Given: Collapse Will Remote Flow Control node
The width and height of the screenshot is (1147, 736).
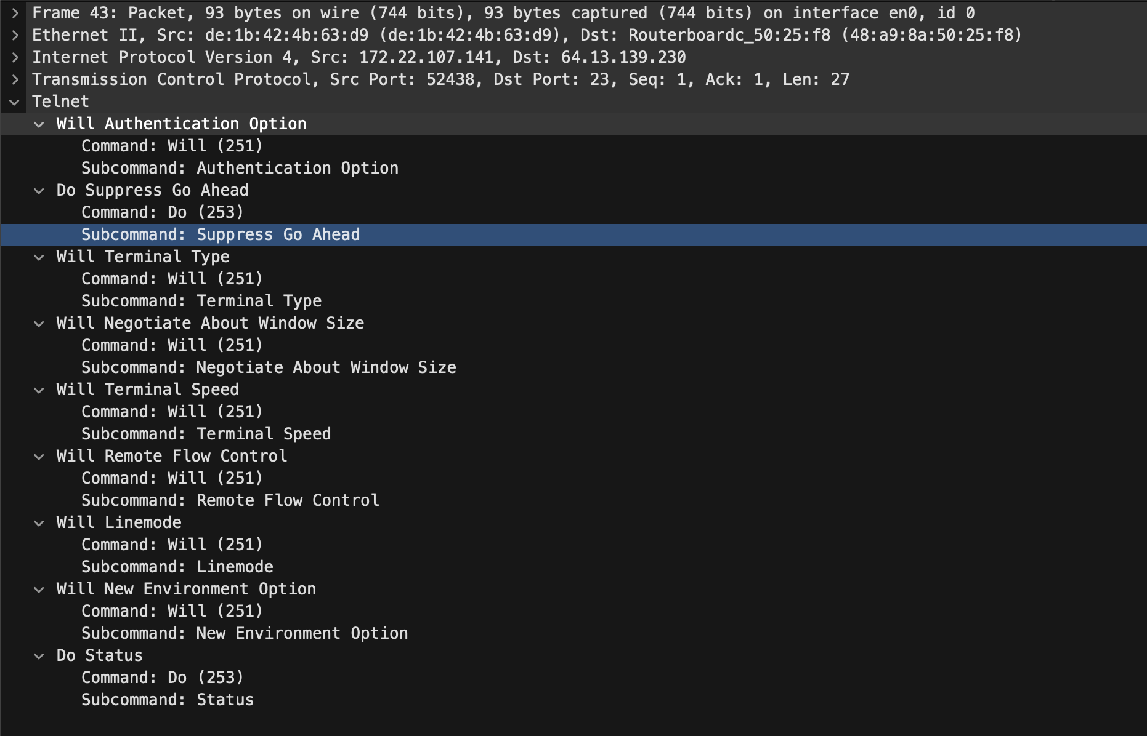Looking at the screenshot, I should point(39,456).
